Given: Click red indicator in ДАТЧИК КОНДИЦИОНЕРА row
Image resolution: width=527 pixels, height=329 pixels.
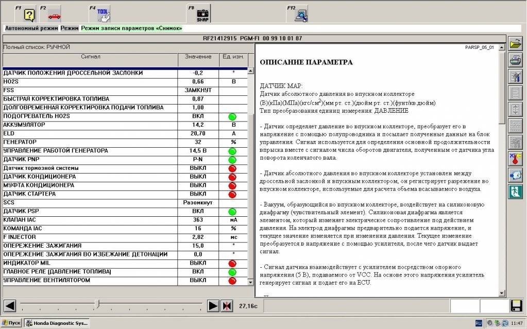Looking at the screenshot, I should 232,177.
